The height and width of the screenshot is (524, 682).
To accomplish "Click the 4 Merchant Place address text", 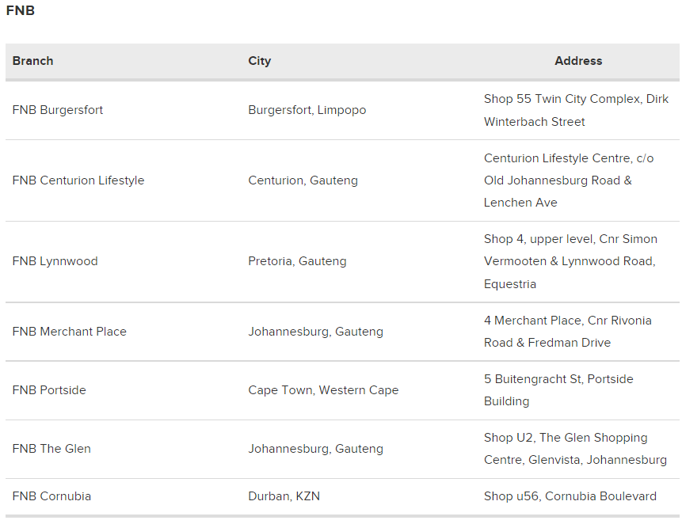I will [x=567, y=332].
